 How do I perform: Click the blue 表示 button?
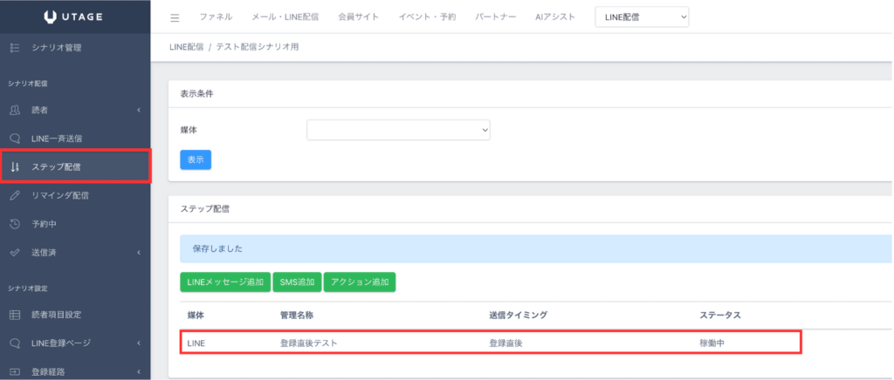coord(196,159)
